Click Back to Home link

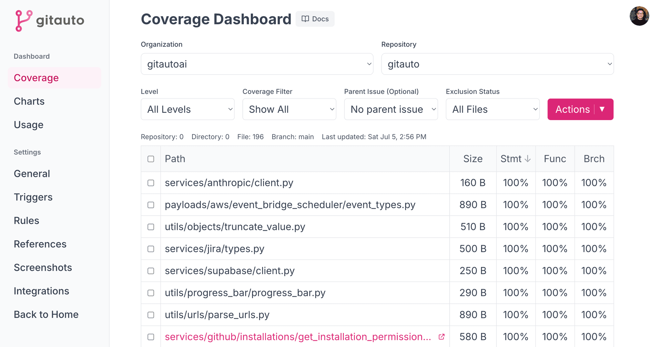pos(46,314)
